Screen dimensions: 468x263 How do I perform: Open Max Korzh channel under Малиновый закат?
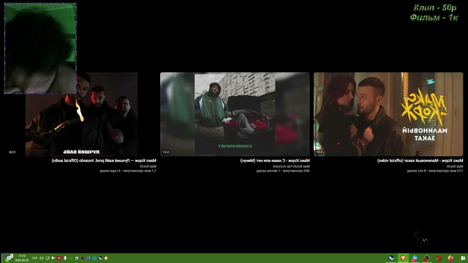pos(455,167)
